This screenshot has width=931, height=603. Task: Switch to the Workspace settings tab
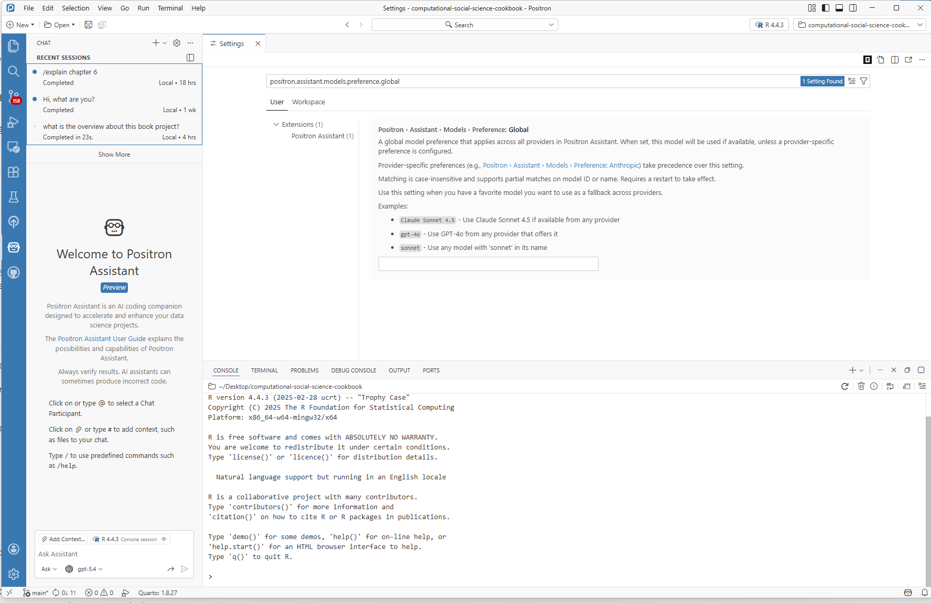pyautogui.click(x=308, y=102)
